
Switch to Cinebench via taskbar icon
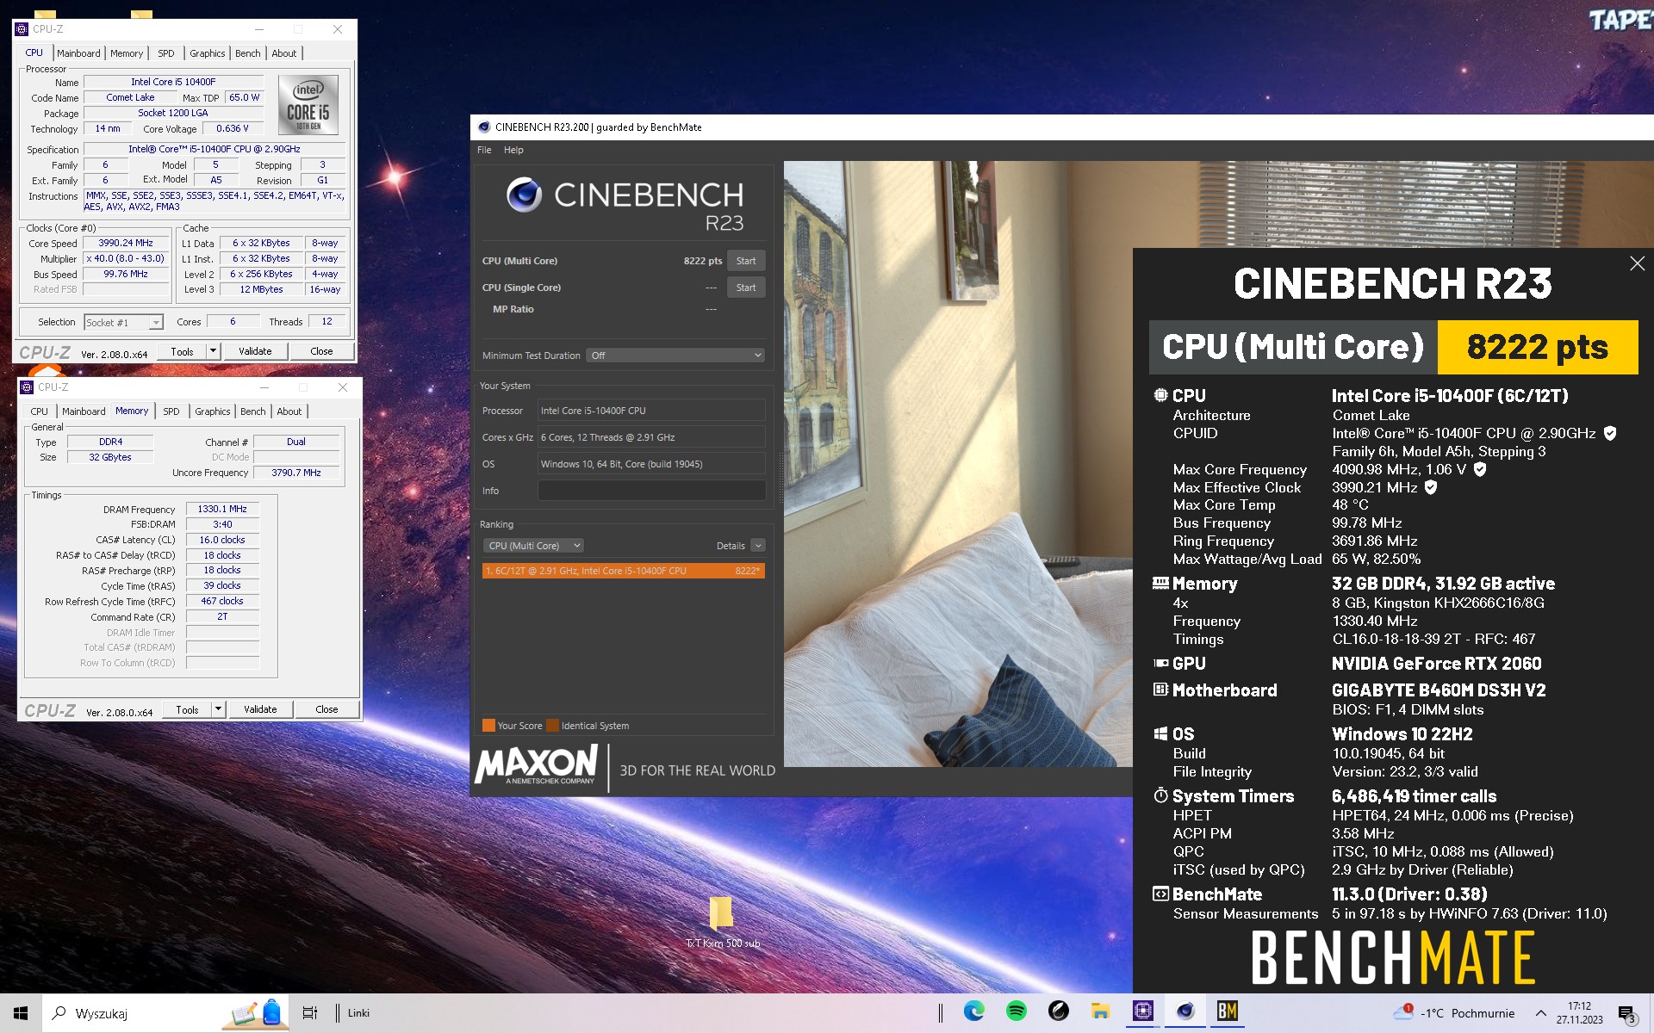pyautogui.click(x=1185, y=1011)
